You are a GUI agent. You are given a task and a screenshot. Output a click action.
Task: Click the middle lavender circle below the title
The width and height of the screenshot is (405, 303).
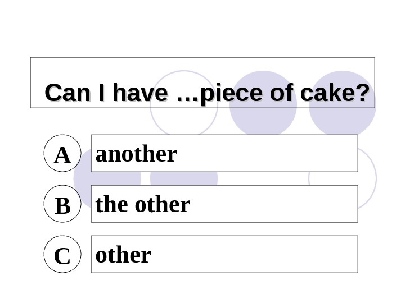(x=263, y=121)
